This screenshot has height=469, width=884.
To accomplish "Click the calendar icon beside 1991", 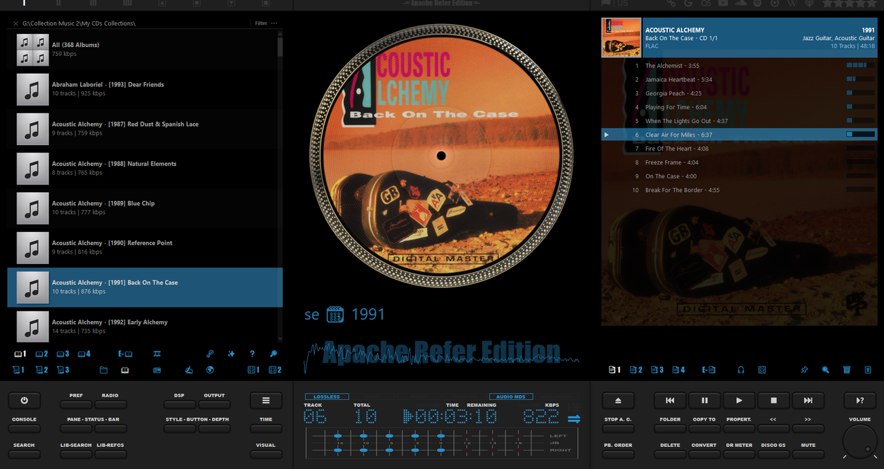I will [x=336, y=315].
